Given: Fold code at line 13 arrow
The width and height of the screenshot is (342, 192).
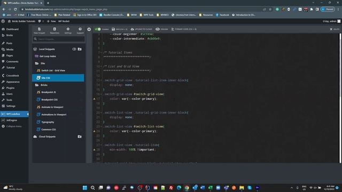Looking at the screenshot, I should click(101, 81).
